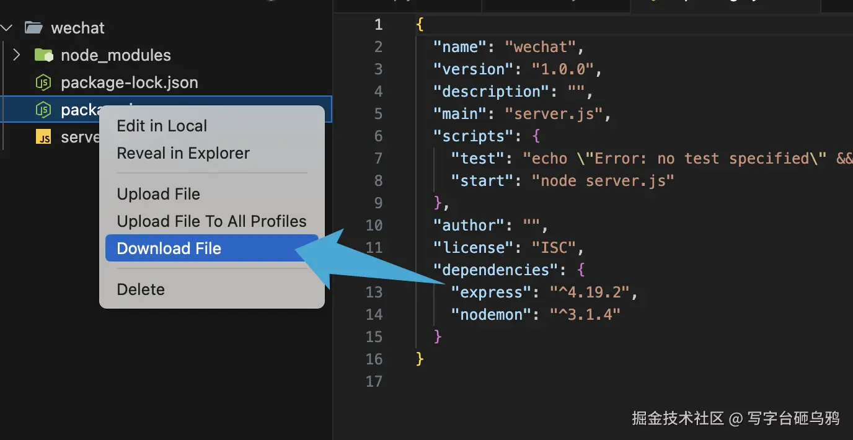Viewport: 853px width, 440px height.
Task: Click the wechat folder icon
Action: coord(33,28)
